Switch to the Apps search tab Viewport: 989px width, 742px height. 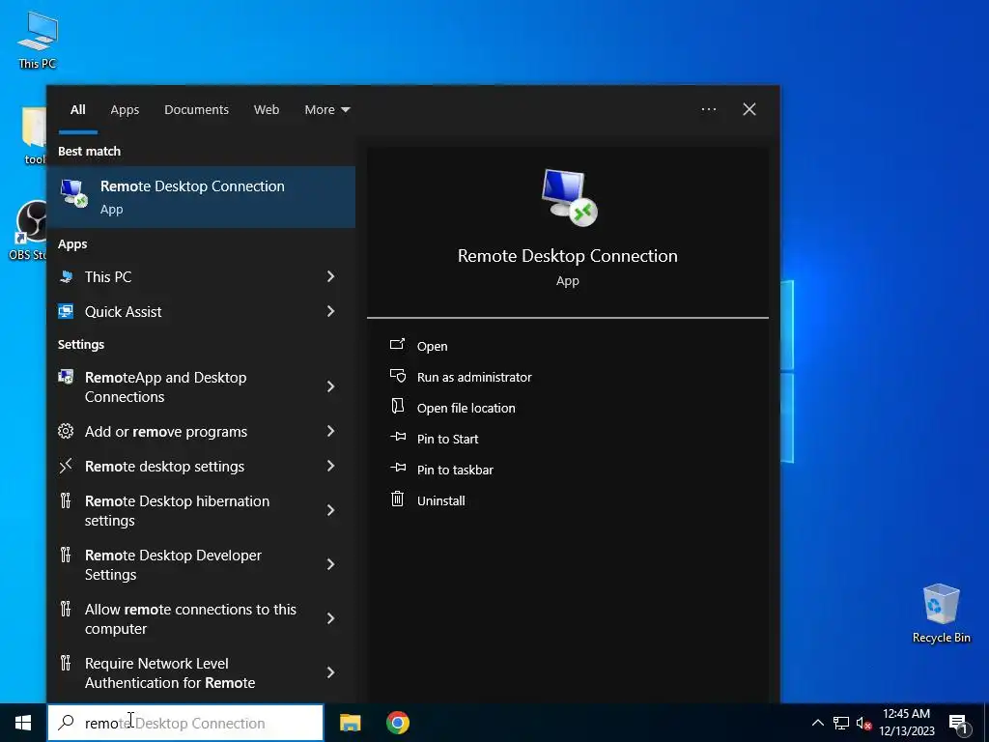(125, 109)
